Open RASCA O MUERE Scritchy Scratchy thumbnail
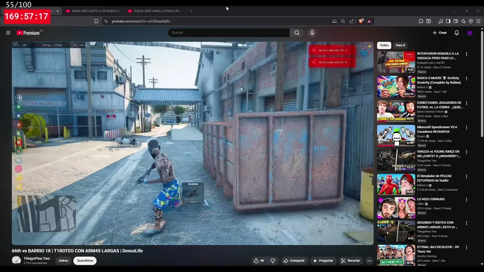The image size is (484, 272). coord(396,87)
